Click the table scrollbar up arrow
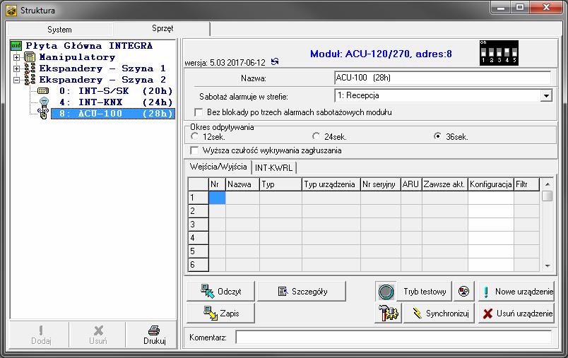Image resolution: width=568 pixels, height=358 pixels. [548, 184]
